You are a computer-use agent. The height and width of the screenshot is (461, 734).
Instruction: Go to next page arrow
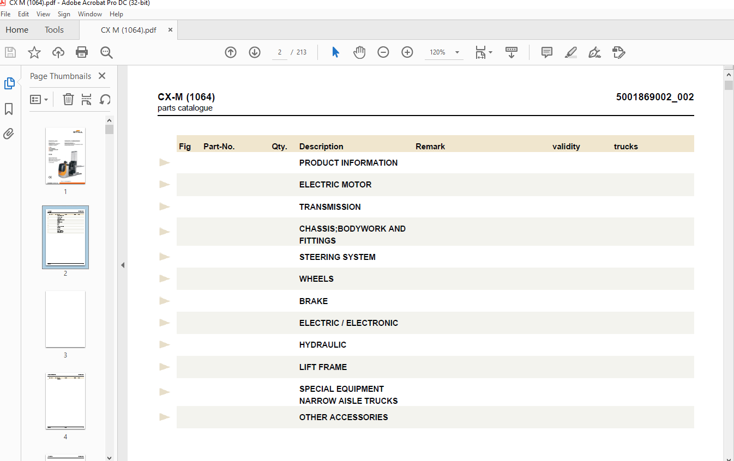[x=255, y=52]
